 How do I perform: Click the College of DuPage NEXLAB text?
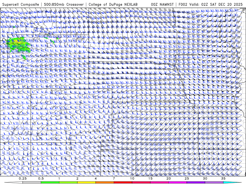point(113,4)
